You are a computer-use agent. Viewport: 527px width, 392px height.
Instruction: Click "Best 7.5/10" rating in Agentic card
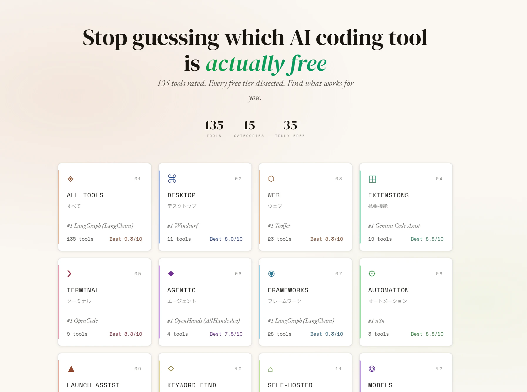[226, 334]
